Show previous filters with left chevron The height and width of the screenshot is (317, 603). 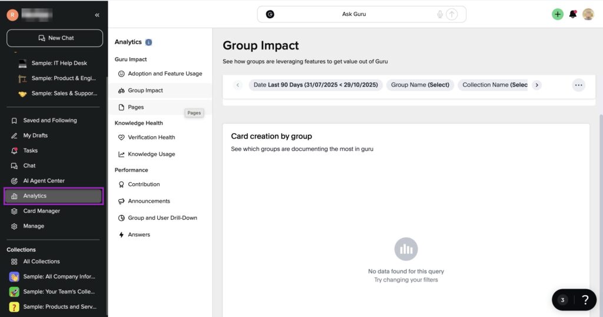click(x=238, y=85)
